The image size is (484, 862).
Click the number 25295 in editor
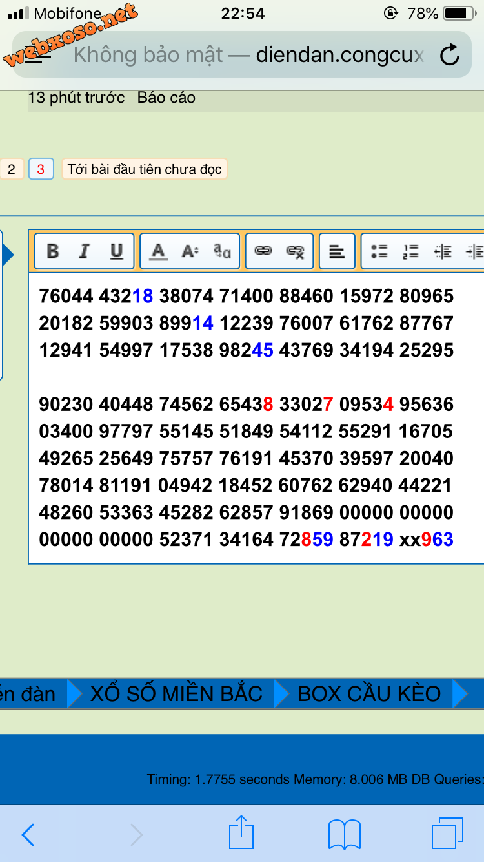427,350
